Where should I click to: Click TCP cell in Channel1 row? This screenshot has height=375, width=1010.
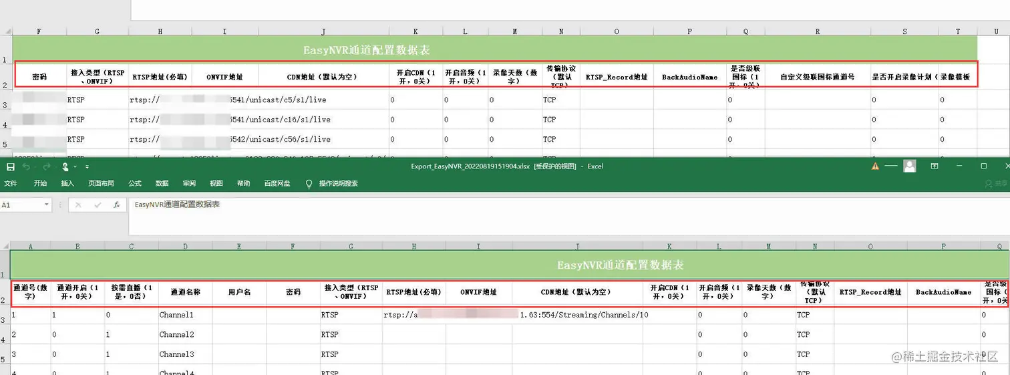coord(815,315)
